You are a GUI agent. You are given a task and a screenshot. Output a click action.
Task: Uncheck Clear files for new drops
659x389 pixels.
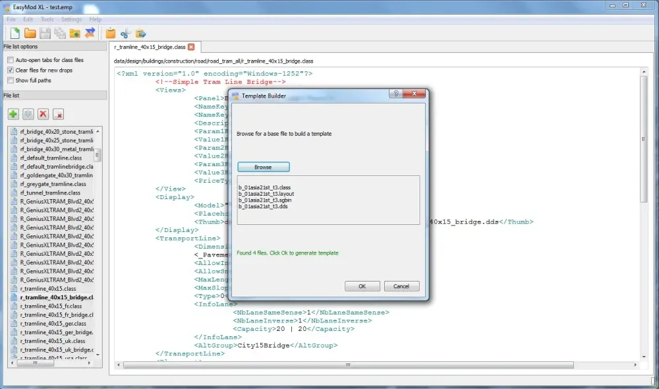tap(11, 70)
